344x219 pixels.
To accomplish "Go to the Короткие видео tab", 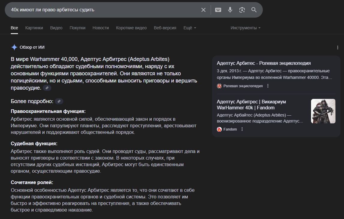I will pos(131,28).
